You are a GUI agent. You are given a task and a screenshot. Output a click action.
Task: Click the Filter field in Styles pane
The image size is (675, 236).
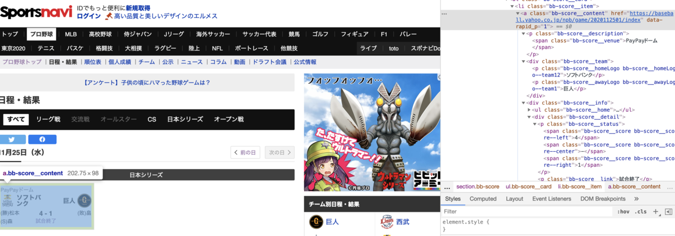pyautogui.click(x=527, y=212)
